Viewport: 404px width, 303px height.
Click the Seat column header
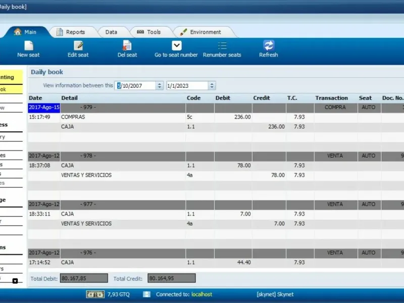tap(365, 98)
